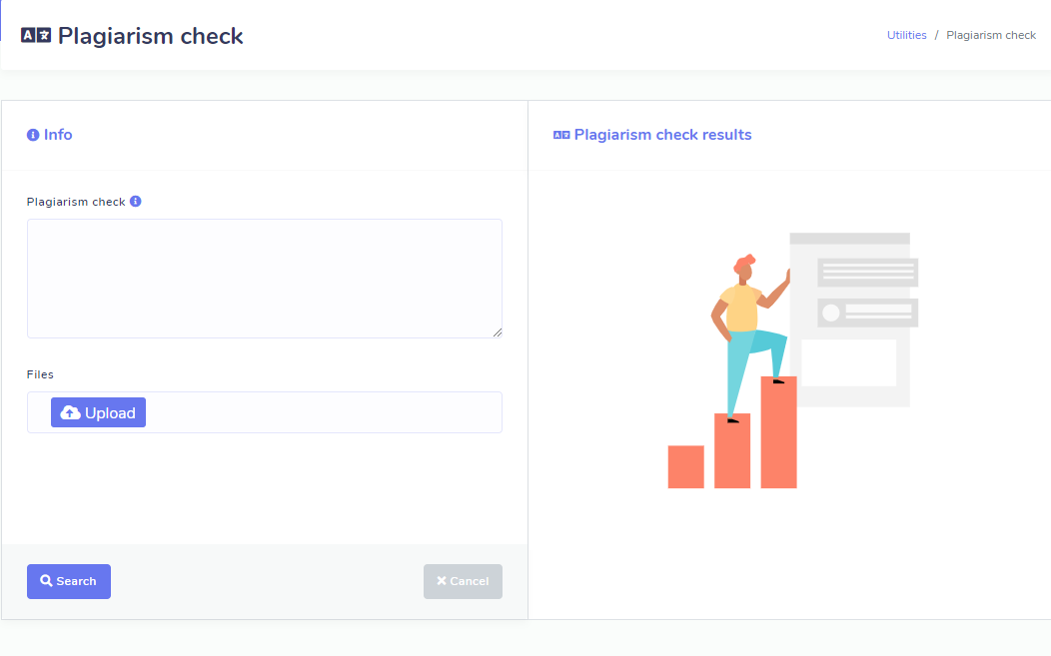Click the translate icon beside the page title
The height and width of the screenshot is (656, 1051).
(x=36, y=35)
